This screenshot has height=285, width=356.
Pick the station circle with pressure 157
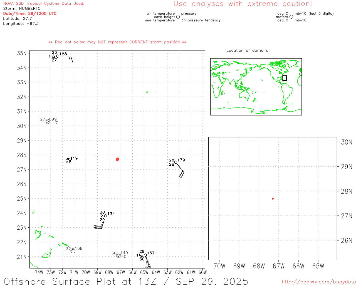point(145,255)
